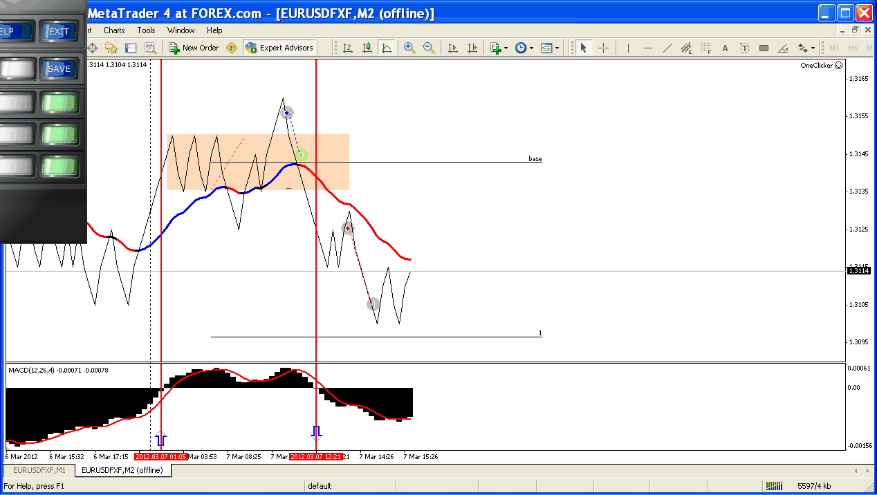Click the New Order button
Viewport: 877px width, 495px height.
[x=194, y=48]
